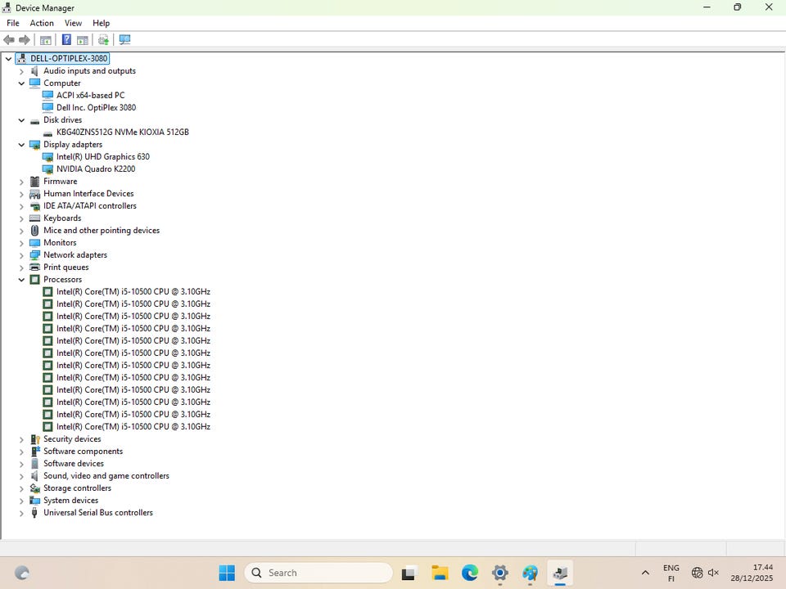Open Microsoft Edge from taskbar
The image size is (786, 589).
(470, 573)
